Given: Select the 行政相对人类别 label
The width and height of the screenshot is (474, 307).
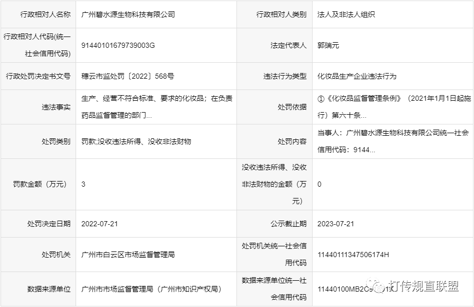Looking at the screenshot, I should click(281, 14).
